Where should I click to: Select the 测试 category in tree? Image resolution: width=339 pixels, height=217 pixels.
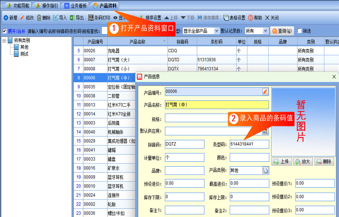[24, 54]
